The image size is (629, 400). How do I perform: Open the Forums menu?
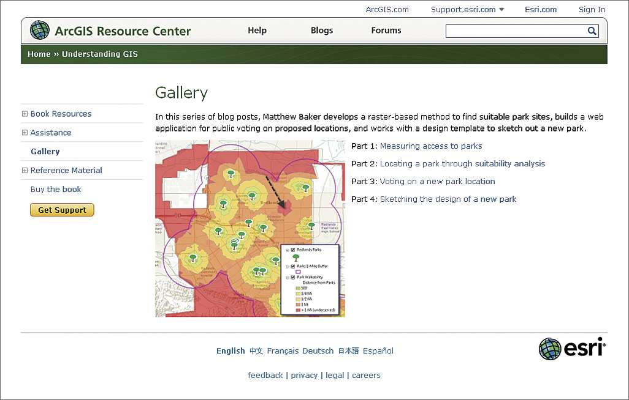[x=386, y=31]
